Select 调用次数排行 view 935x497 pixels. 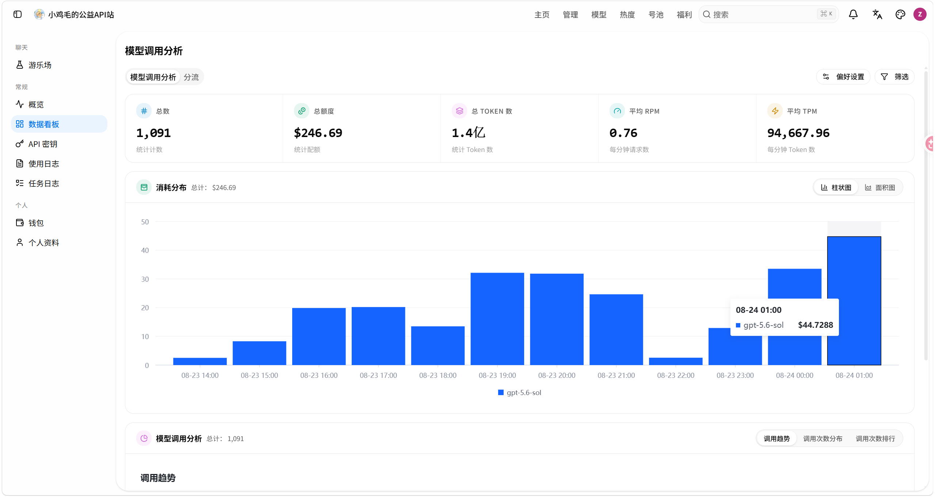click(875, 439)
